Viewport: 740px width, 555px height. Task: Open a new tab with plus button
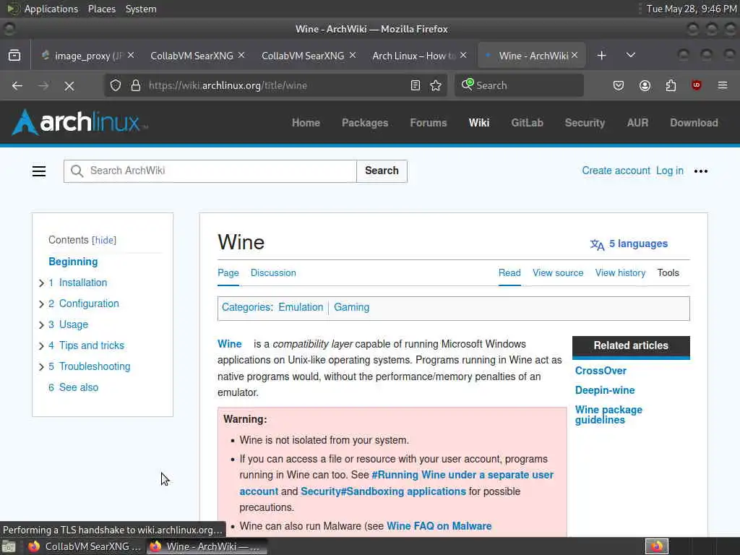[601, 56]
